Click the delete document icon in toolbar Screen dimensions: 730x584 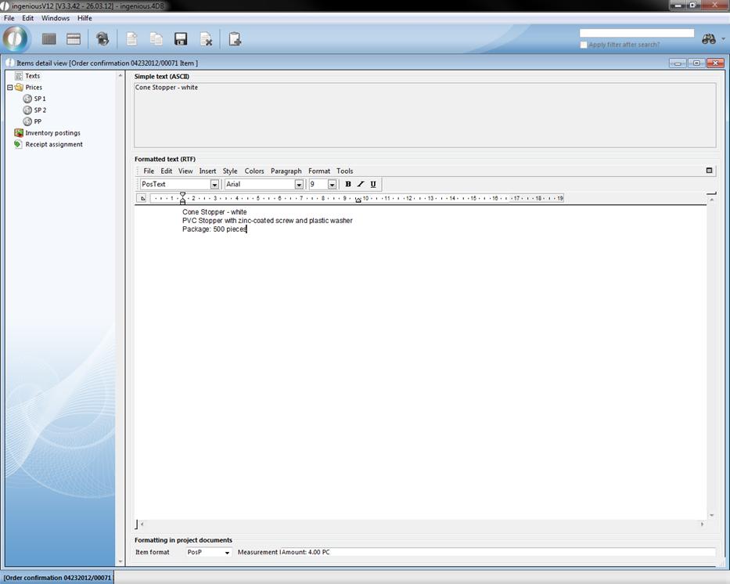click(206, 39)
